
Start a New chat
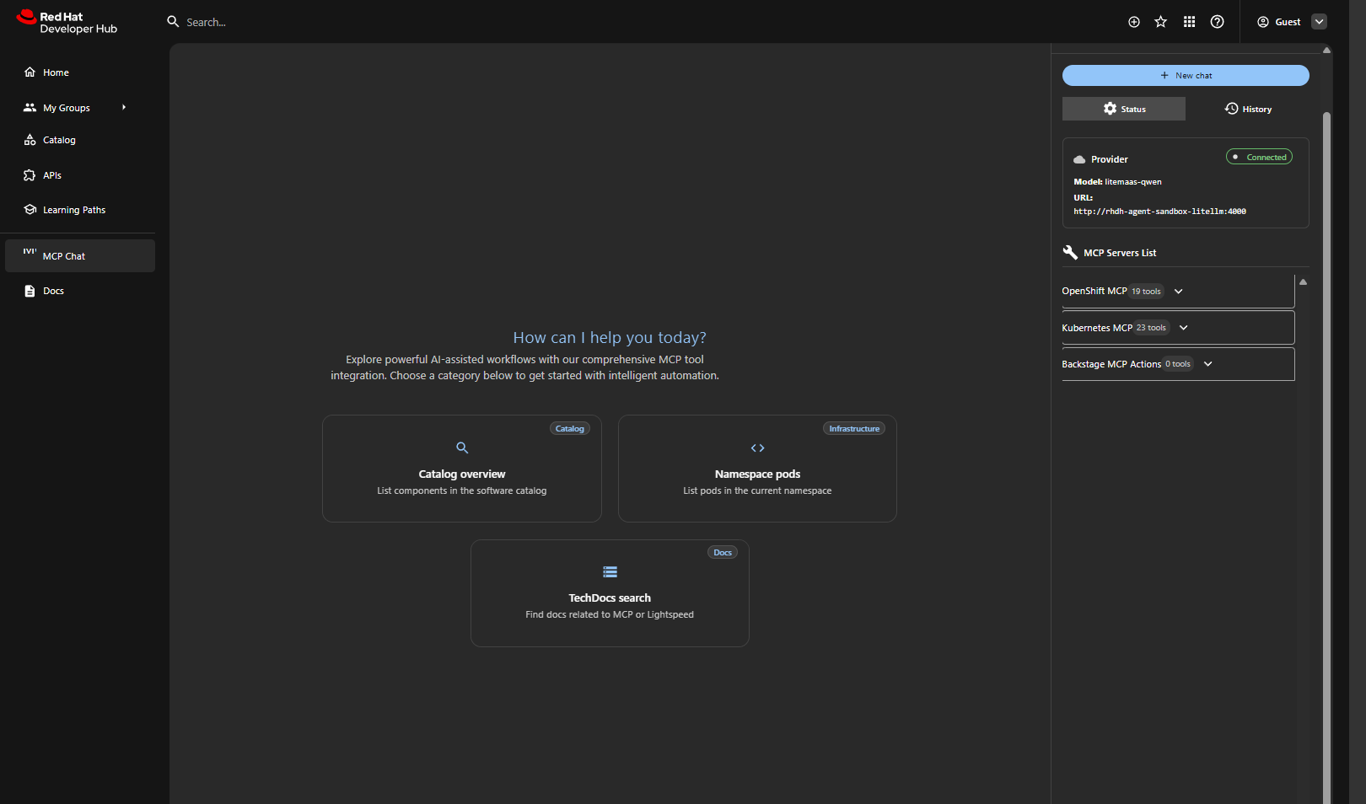[x=1186, y=75]
